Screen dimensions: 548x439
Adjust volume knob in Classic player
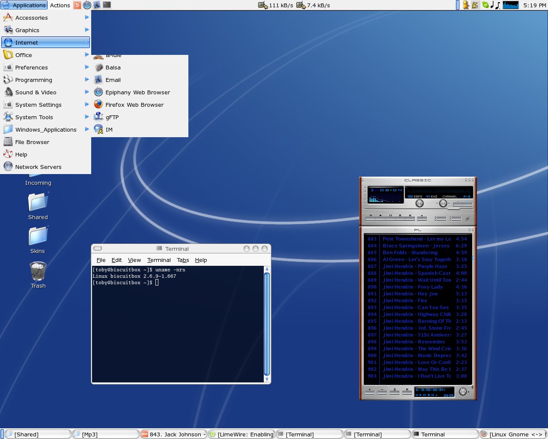pyautogui.click(x=420, y=203)
